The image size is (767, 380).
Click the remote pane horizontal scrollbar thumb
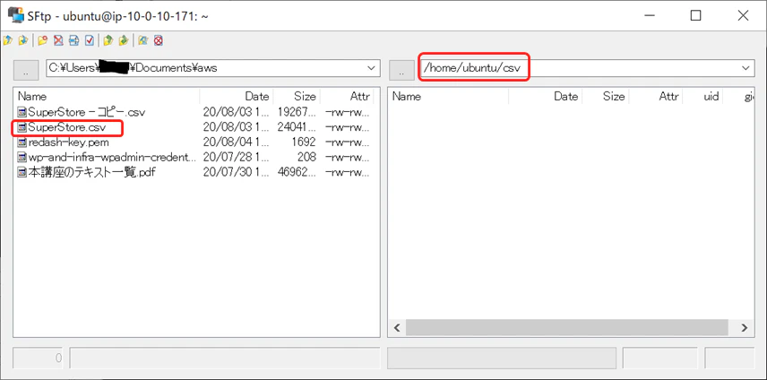tap(566, 328)
